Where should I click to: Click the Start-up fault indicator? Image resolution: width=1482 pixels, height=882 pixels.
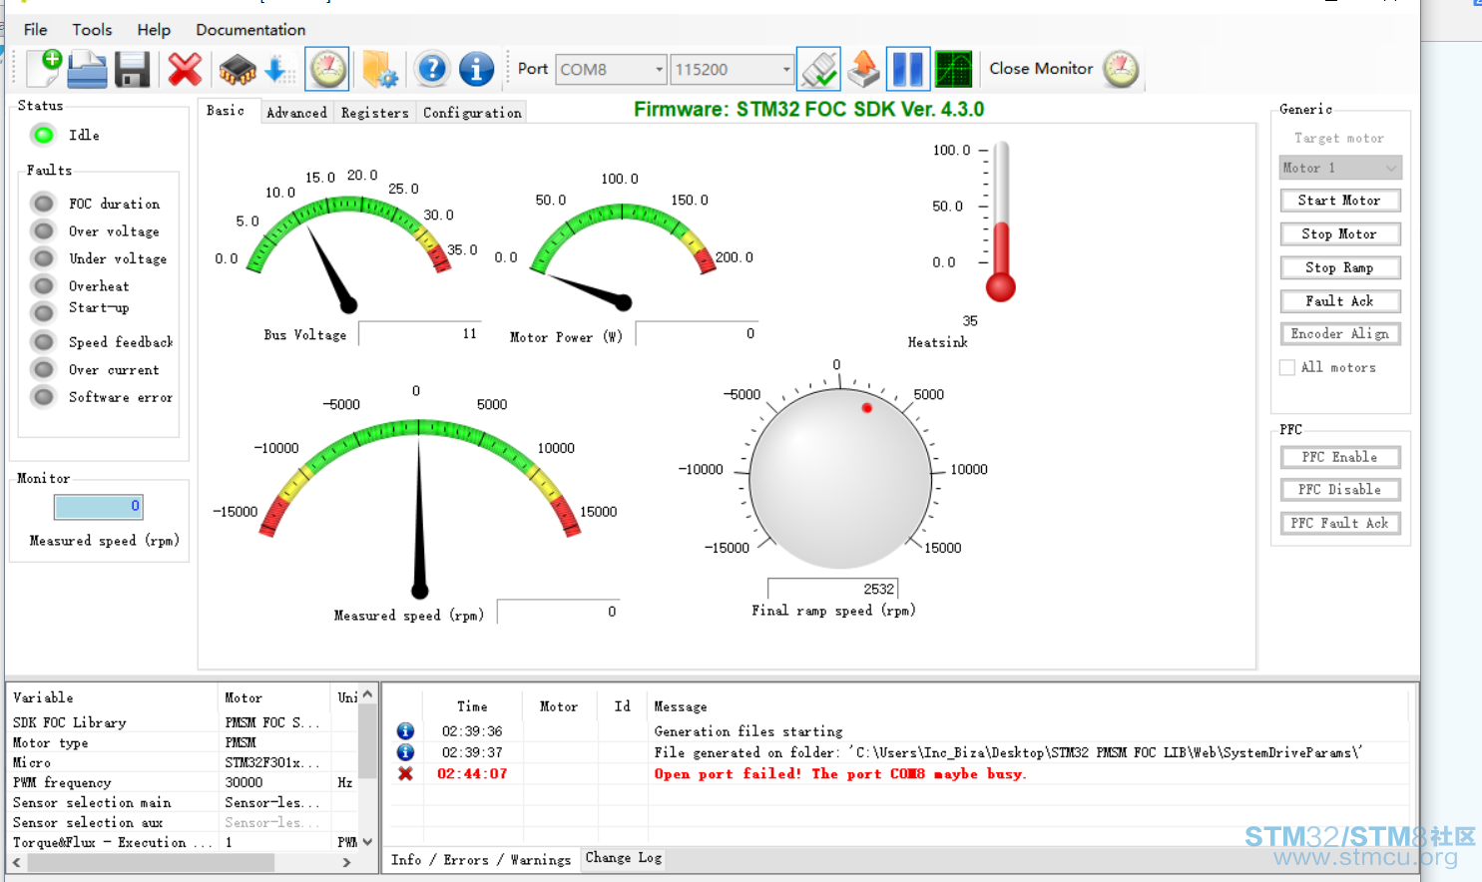pos(43,313)
